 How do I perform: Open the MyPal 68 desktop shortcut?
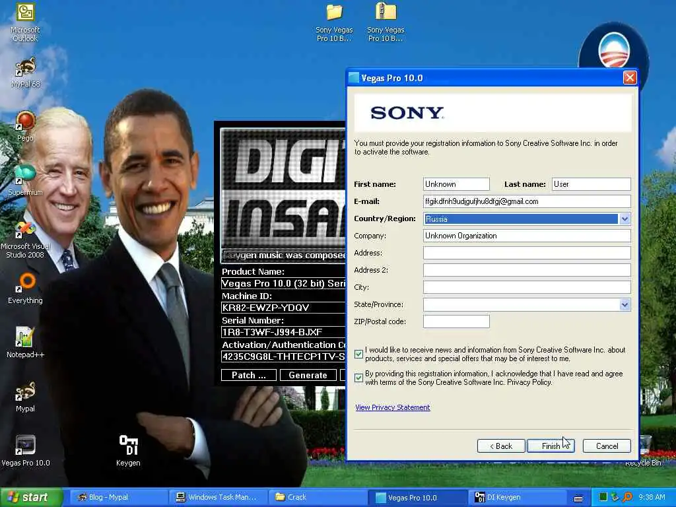pos(25,73)
